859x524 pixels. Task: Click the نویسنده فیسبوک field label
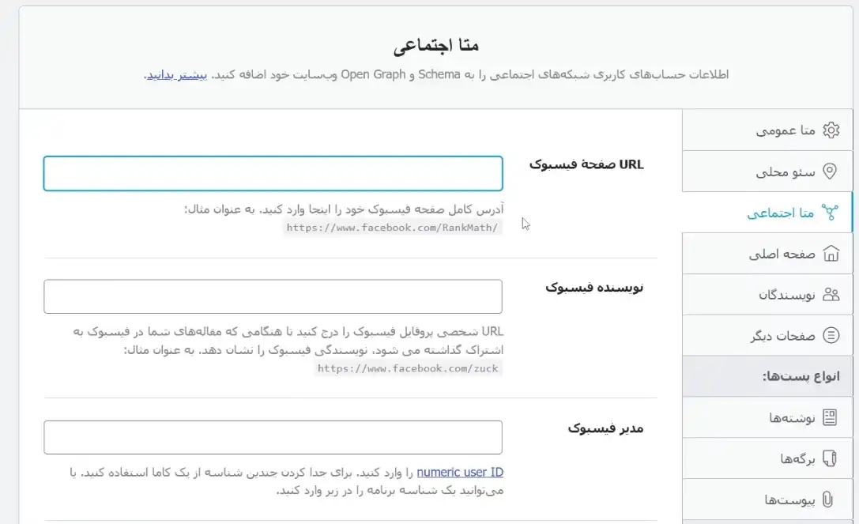(x=594, y=288)
